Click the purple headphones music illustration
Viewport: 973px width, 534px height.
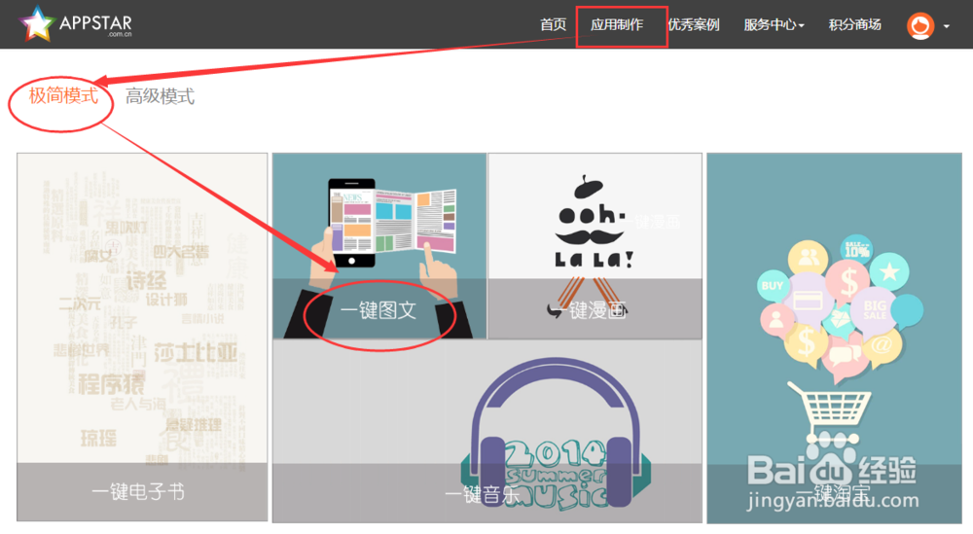click(x=556, y=433)
